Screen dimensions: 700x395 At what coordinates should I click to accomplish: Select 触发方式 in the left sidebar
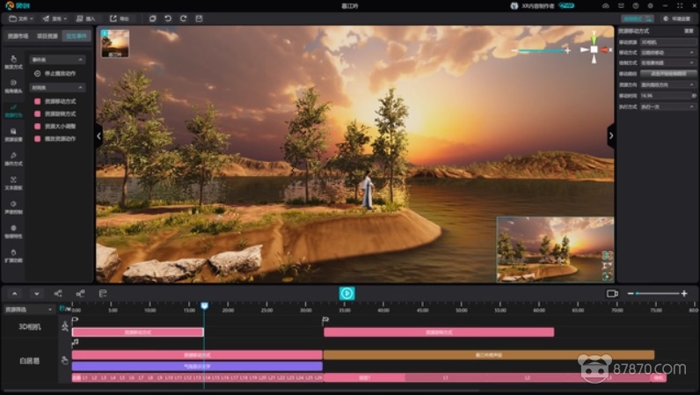pos(13,62)
